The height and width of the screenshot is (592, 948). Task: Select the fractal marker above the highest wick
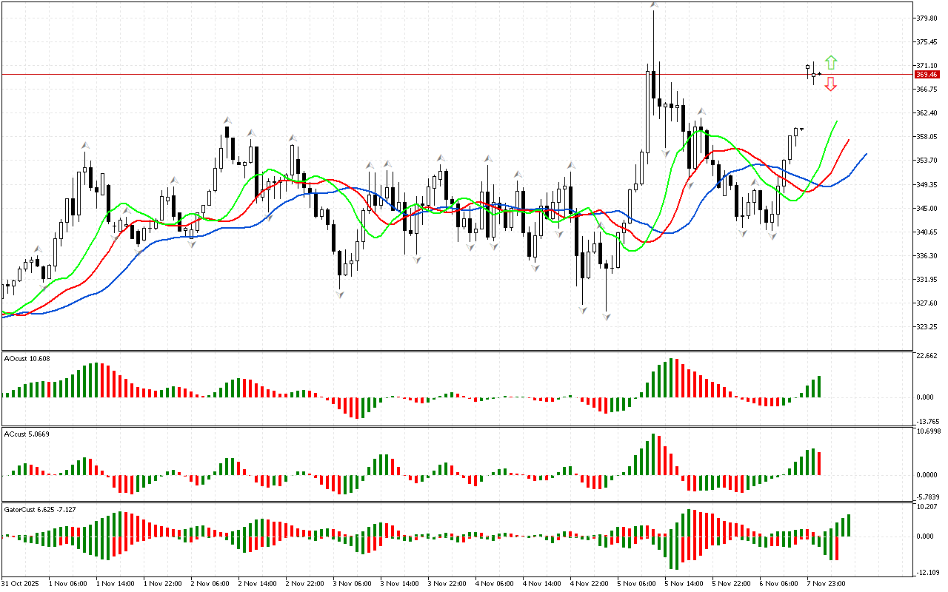pyautogui.click(x=653, y=5)
